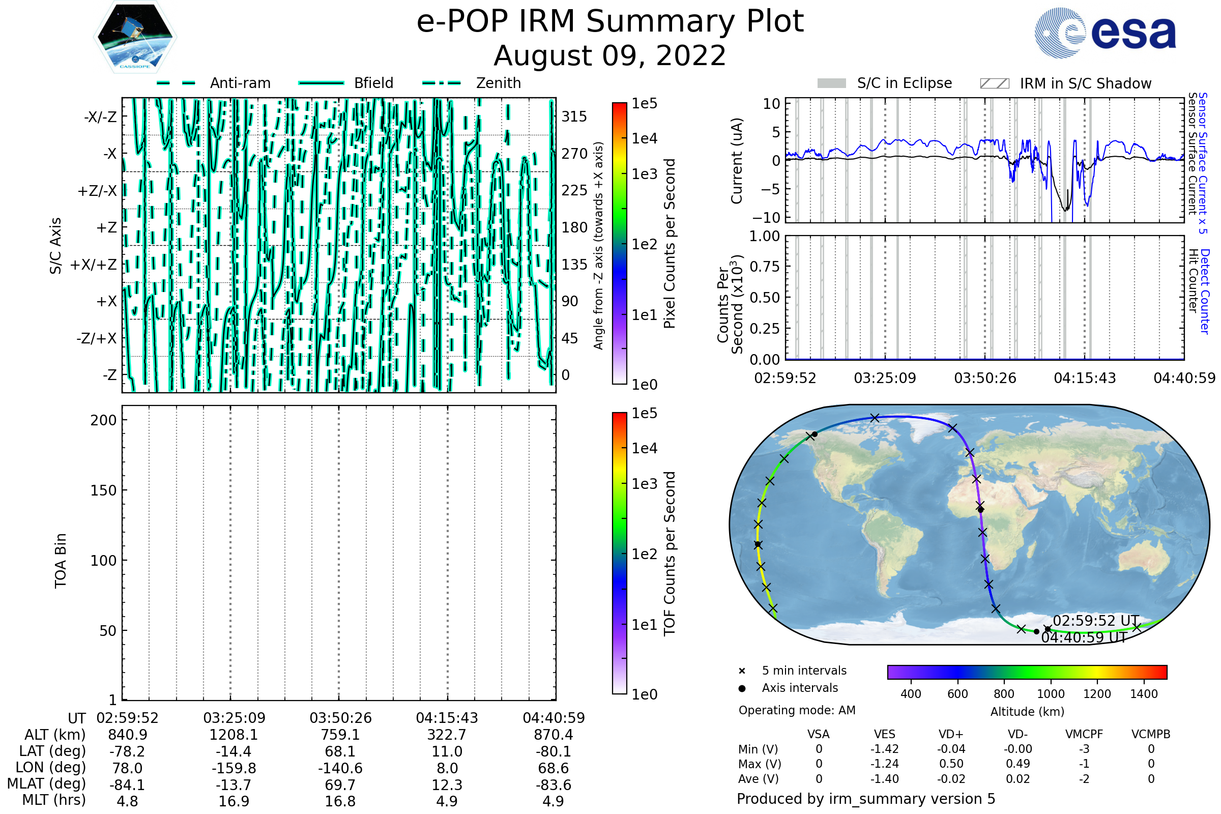Click the VMCPF column header in voltage table
The width and height of the screenshot is (1221, 814).
[1084, 734]
